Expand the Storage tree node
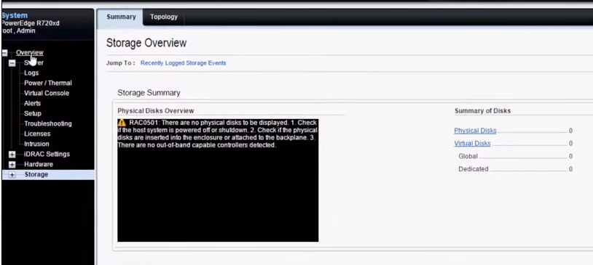593x265 pixels. 12,174
